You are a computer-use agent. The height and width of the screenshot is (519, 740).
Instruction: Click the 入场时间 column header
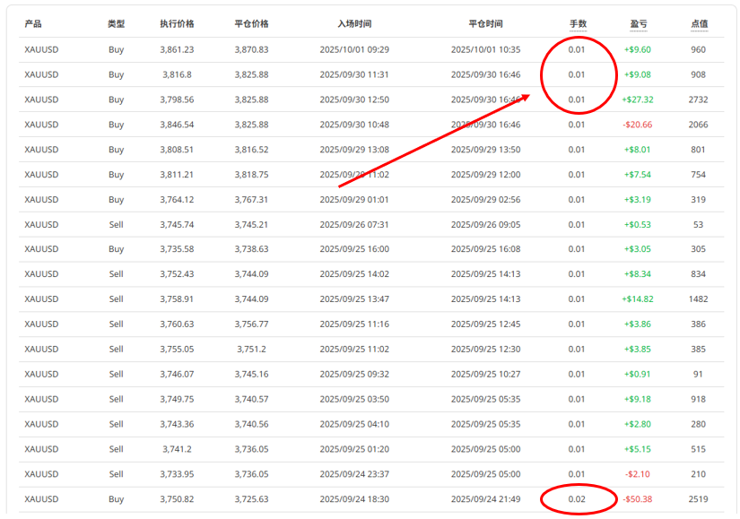[x=354, y=24]
